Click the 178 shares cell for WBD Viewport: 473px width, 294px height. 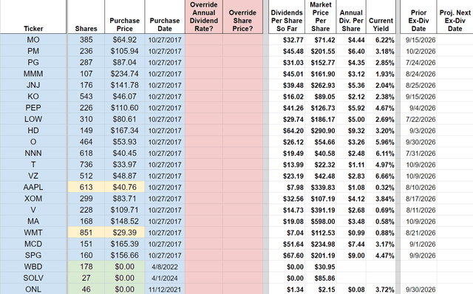coord(86,267)
